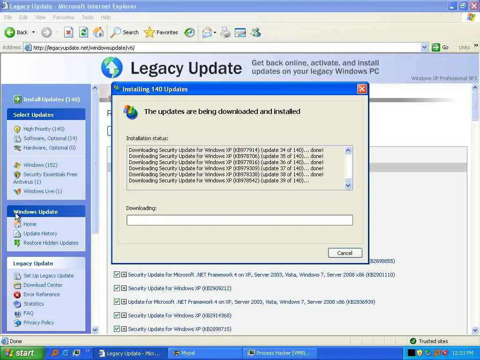Uncheck Security Update KB2909212 checkbox
The image size is (480, 360).
tap(117, 288)
